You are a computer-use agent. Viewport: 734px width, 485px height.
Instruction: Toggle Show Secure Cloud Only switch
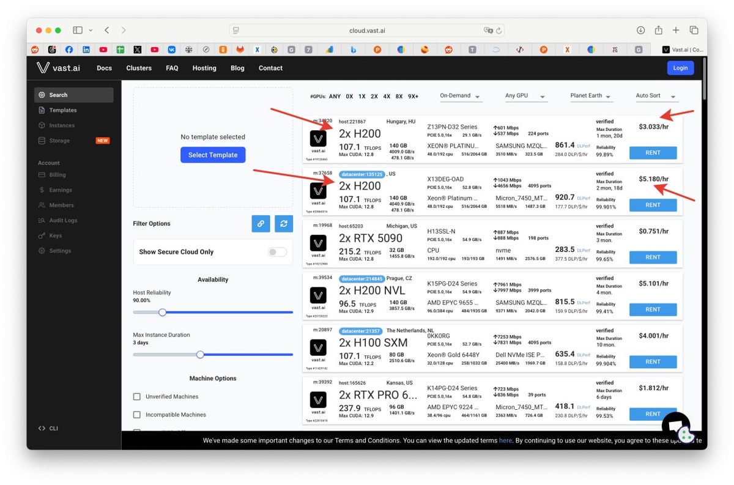[277, 252]
